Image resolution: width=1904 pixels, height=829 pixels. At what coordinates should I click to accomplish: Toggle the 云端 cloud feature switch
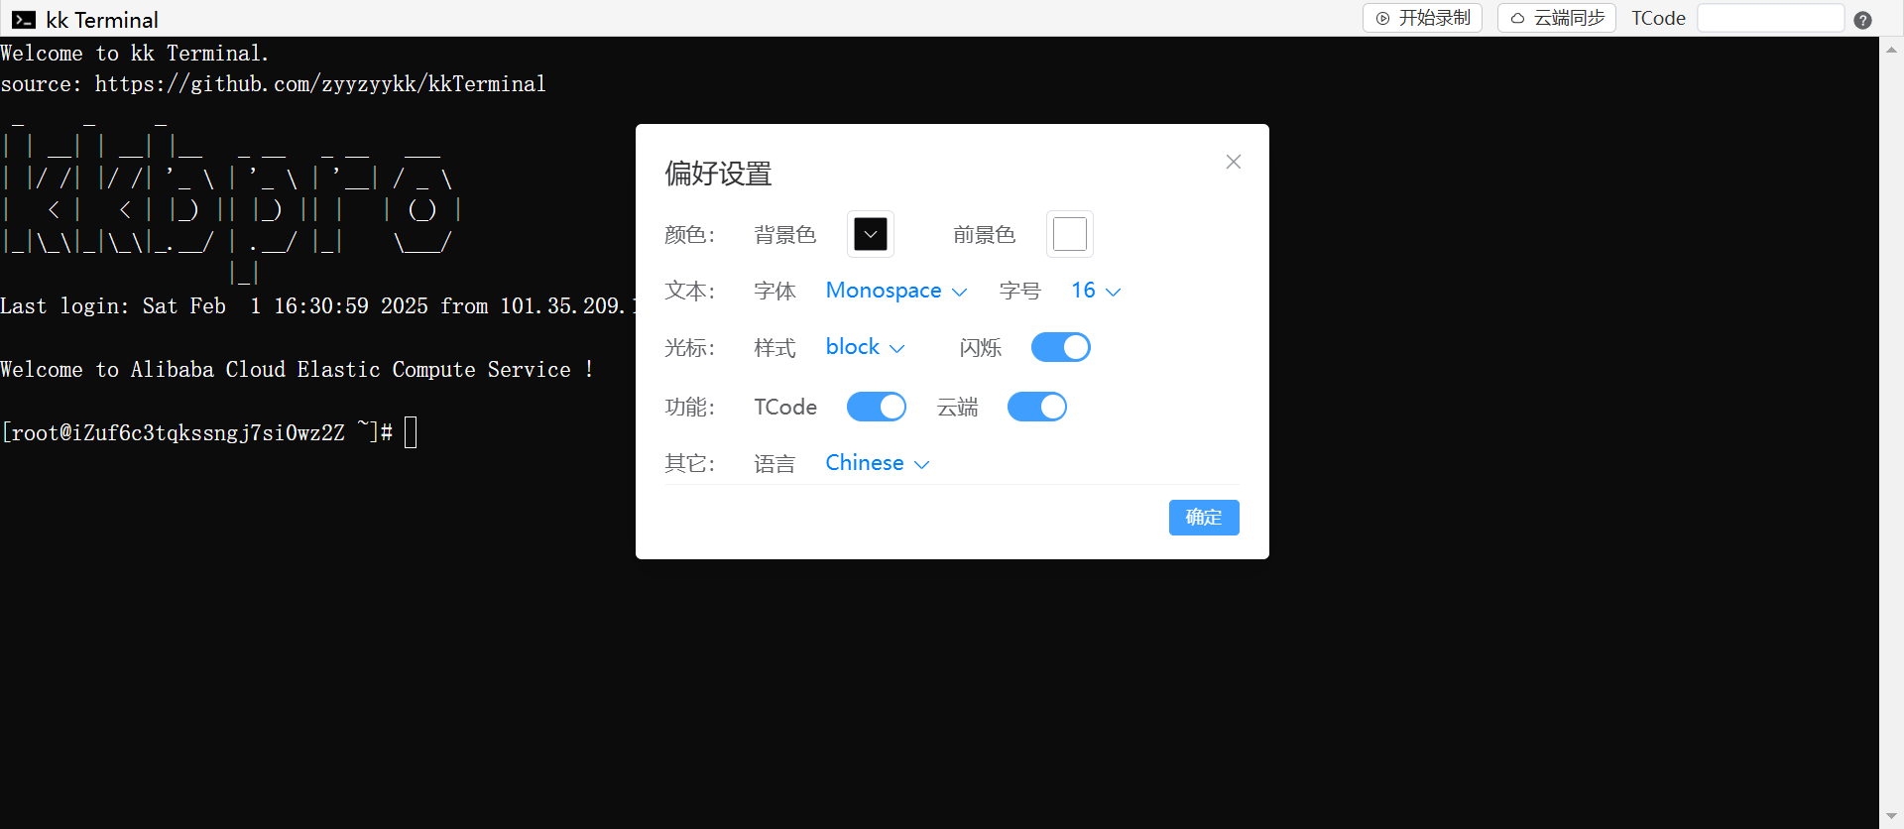(1037, 407)
